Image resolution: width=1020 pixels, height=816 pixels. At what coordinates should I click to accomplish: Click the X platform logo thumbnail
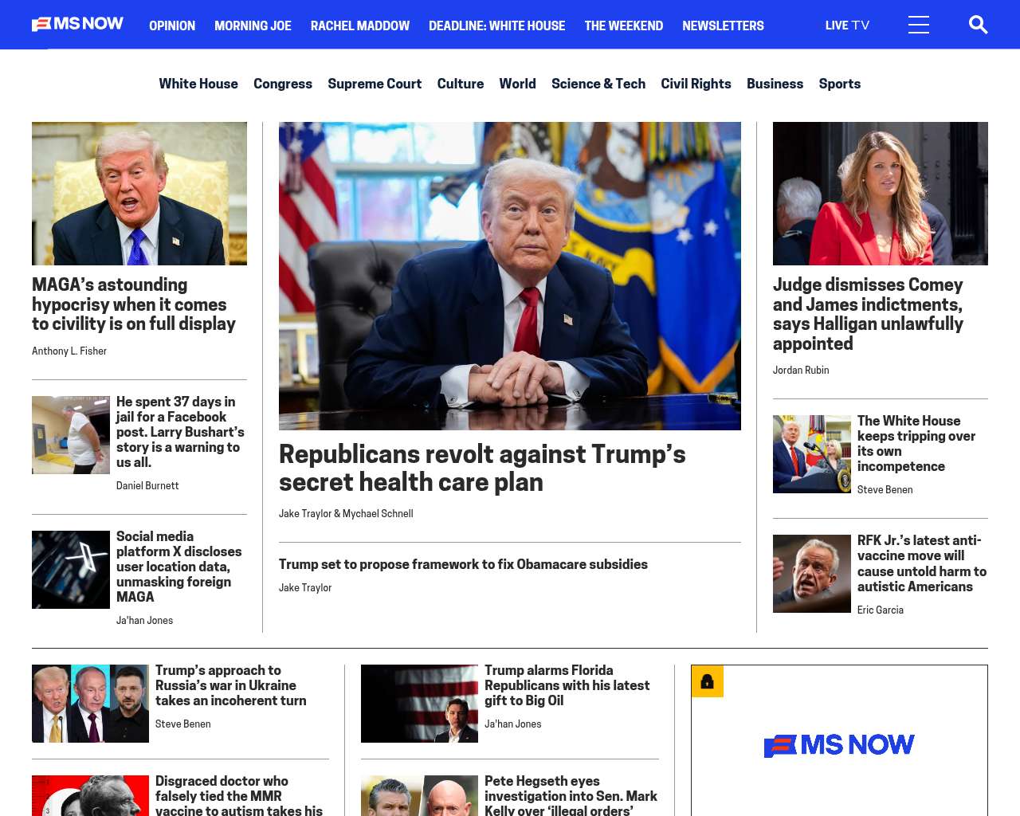(x=71, y=570)
